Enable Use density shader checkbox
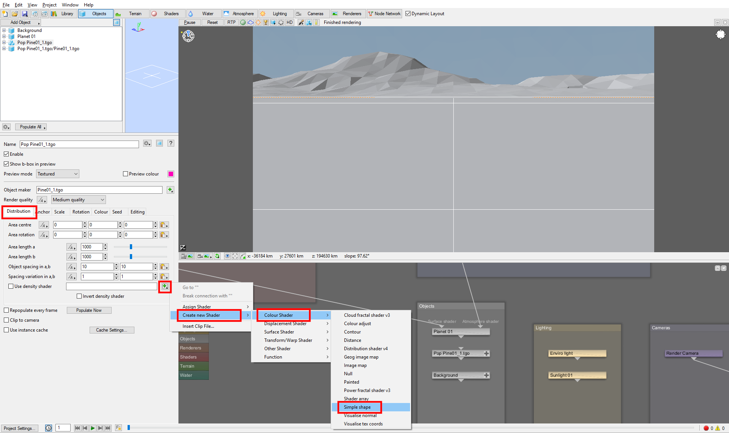Screen dimensions: 729x433 (x=11, y=286)
